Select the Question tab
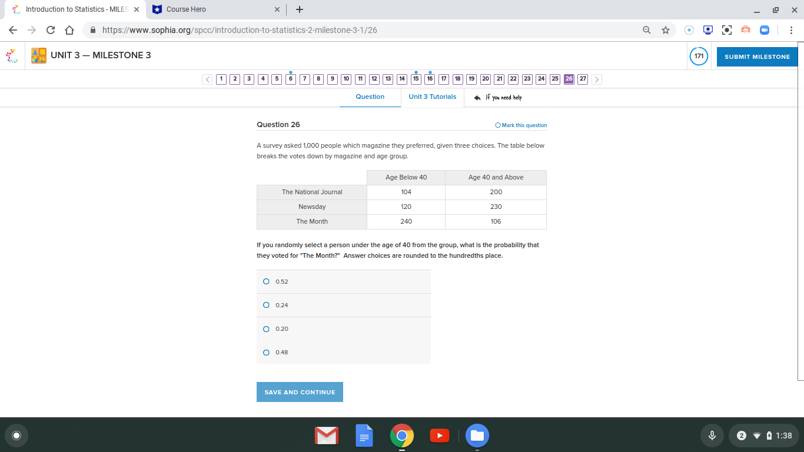The image size is (804, 452). [370, 97]
